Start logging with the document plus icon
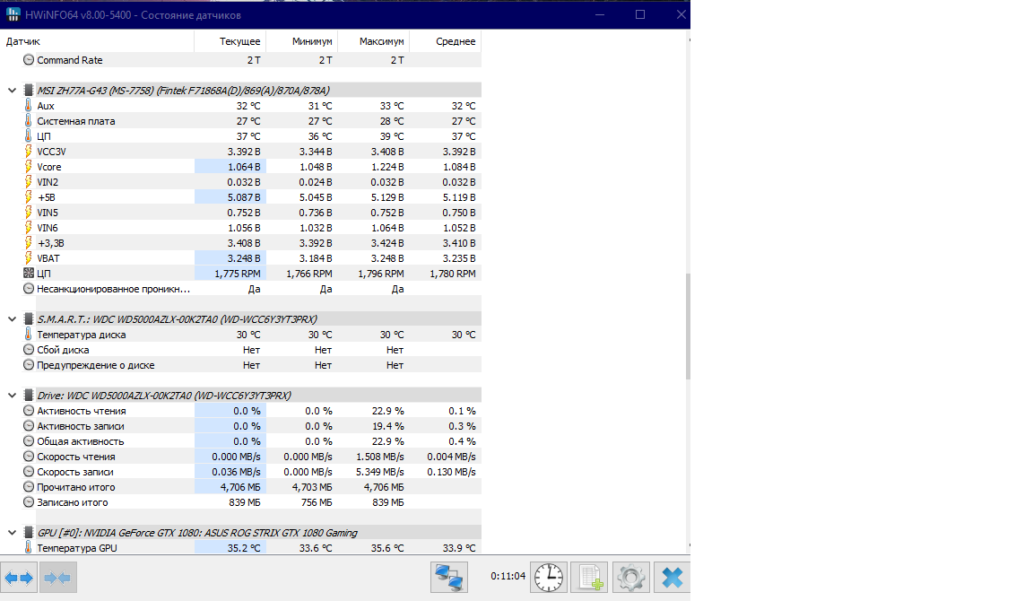The image size is (1033, 601). (590, 578)
